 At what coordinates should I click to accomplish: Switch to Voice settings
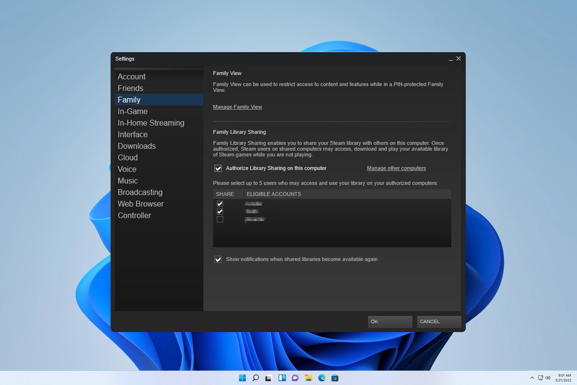pyautogui.click(x=159, y=169)
